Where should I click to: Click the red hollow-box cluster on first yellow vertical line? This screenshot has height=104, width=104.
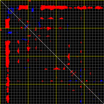click(x=28, y=48)
